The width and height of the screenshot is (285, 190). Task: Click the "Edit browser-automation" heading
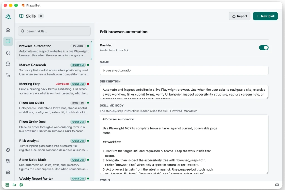pos(124,32)
